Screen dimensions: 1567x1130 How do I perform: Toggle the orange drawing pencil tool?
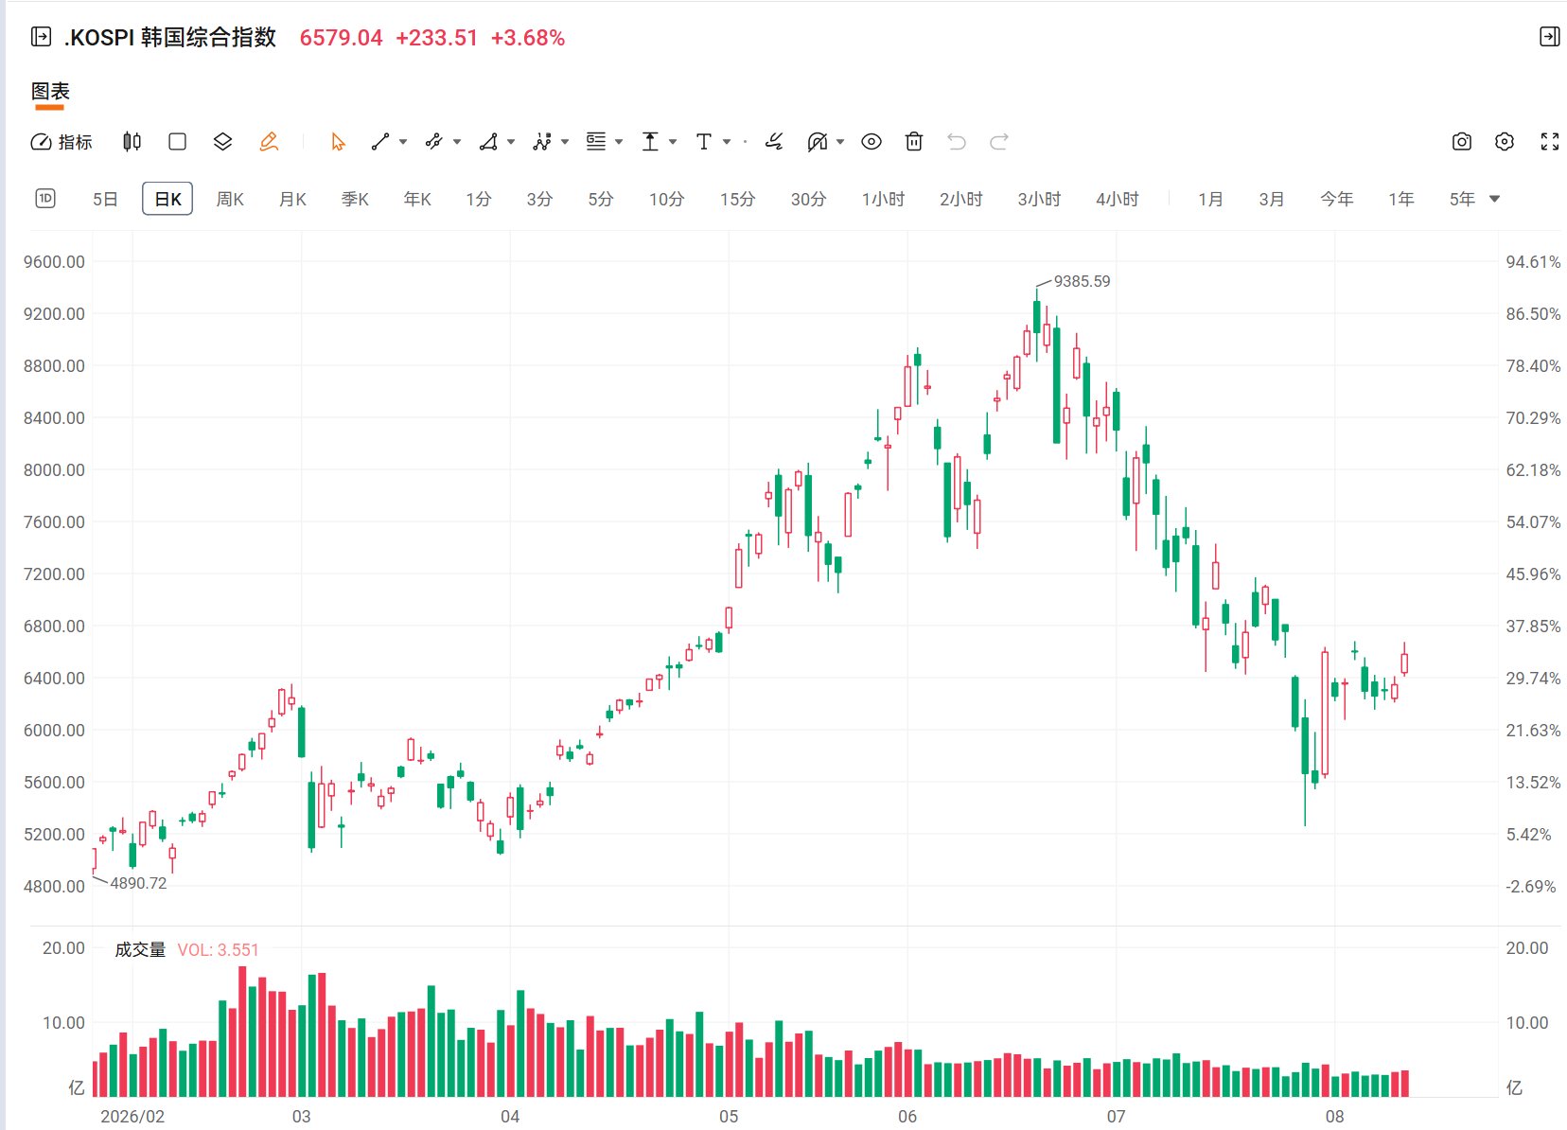point(269,142)
